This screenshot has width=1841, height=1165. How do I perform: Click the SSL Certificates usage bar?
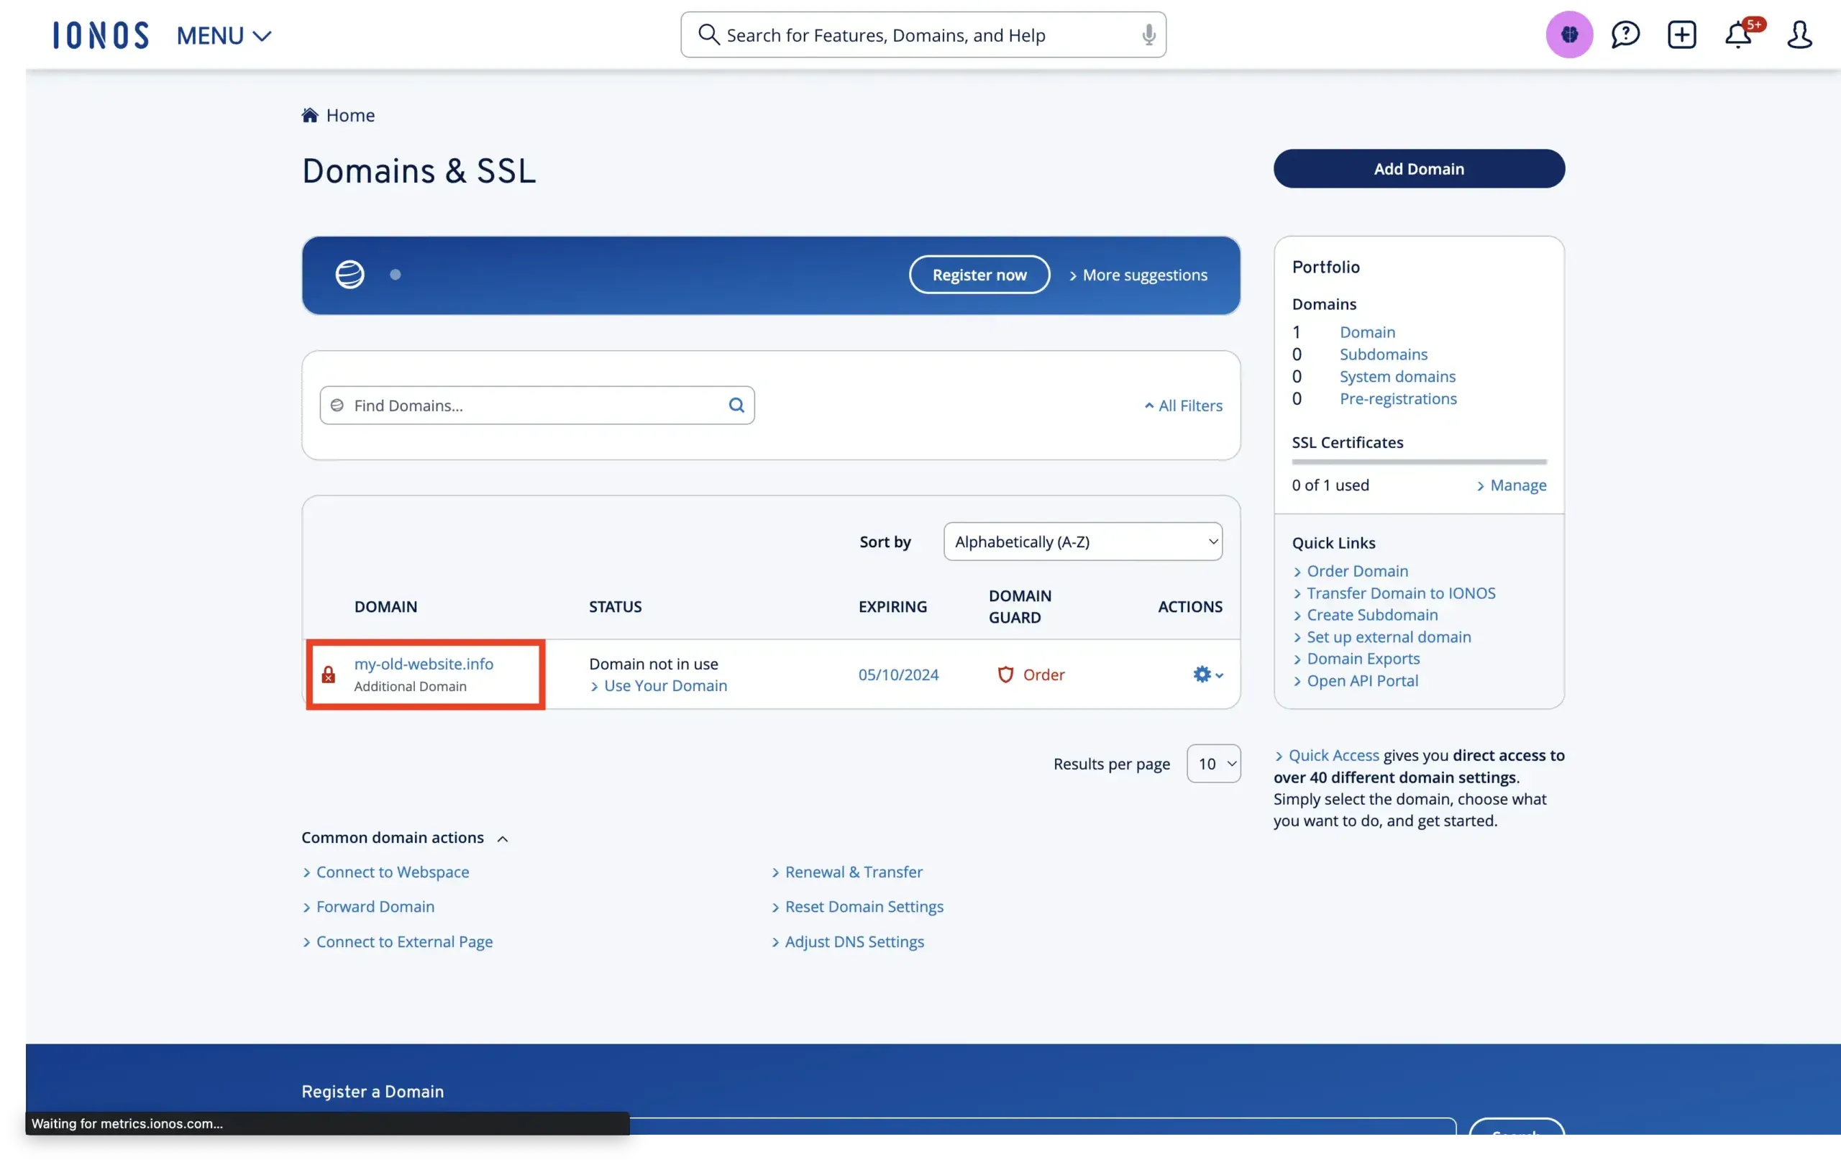point(1418,462)
